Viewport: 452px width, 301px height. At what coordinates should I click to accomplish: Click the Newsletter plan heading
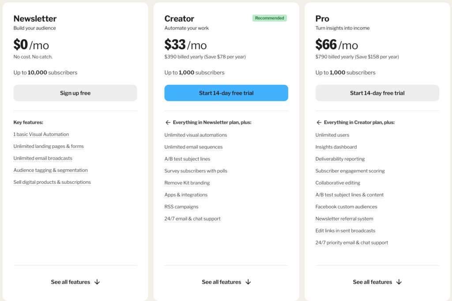pyautogui.click(x=35, y=19)
